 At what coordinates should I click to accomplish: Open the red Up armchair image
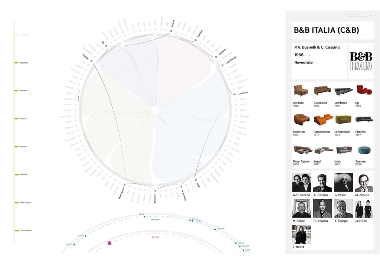364,91
